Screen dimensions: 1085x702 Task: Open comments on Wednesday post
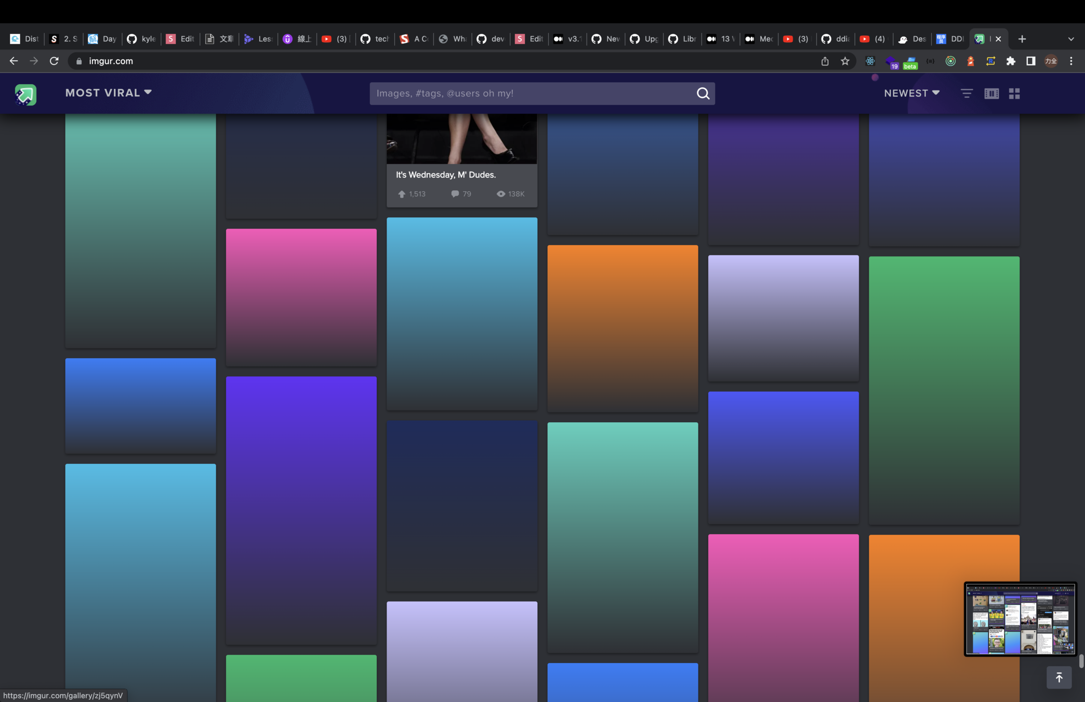click(455, 194)
